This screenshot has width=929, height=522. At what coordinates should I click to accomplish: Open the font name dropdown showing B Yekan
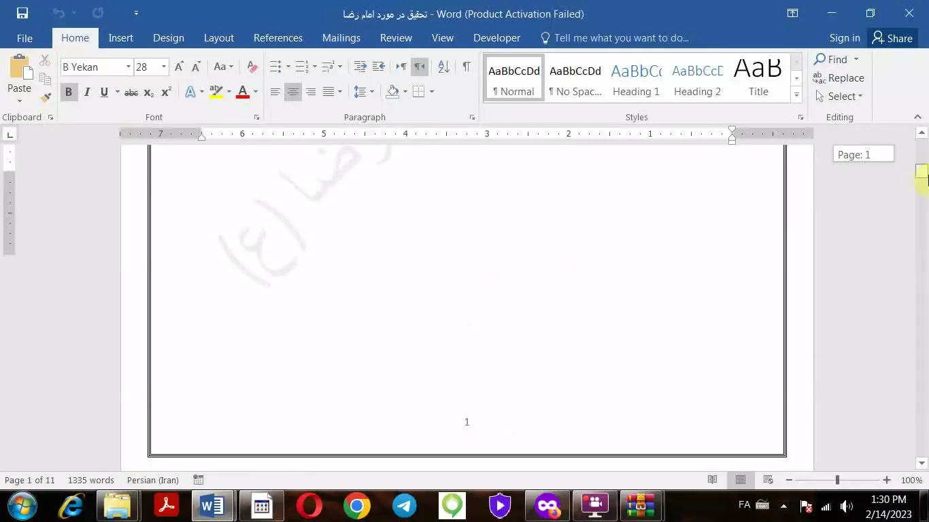pos(128,67)
